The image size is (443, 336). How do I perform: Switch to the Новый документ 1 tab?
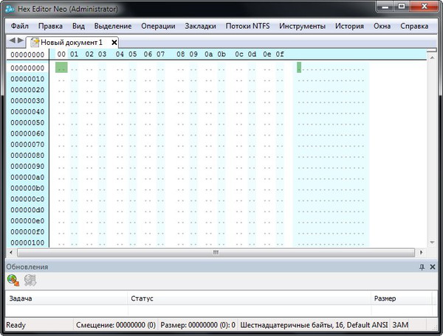71,42
